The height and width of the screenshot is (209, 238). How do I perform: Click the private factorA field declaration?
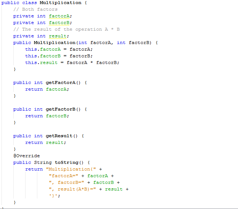pyautogui.click(x=42, y=16)
